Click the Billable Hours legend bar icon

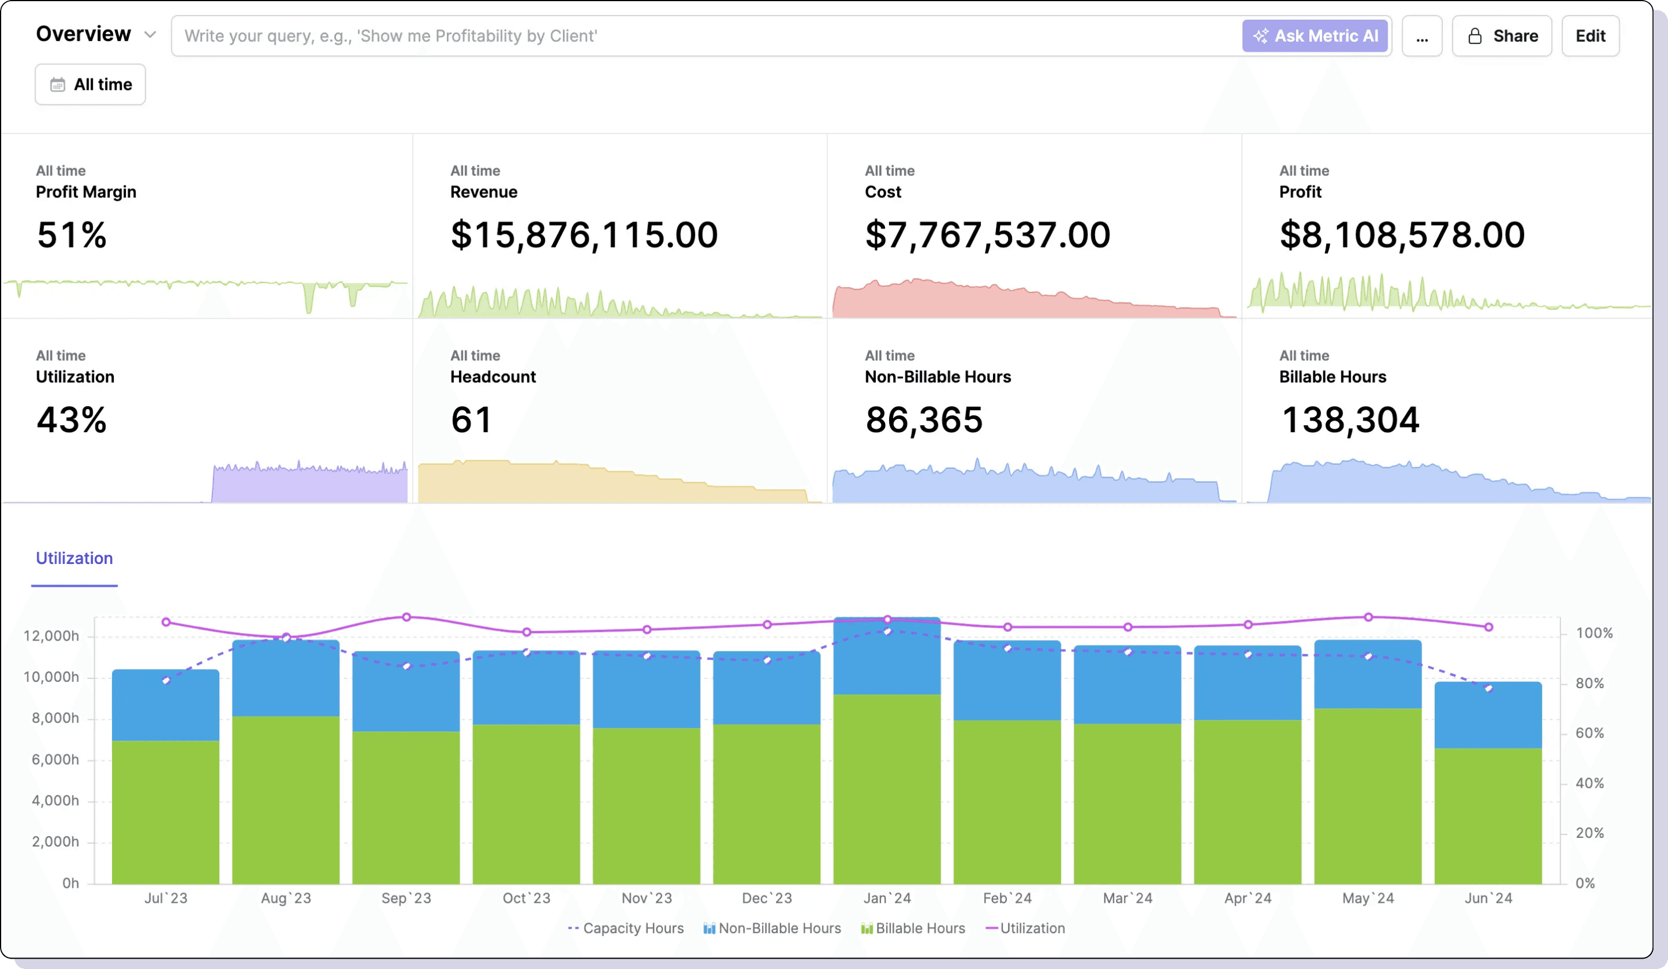(x=867, y=928)
